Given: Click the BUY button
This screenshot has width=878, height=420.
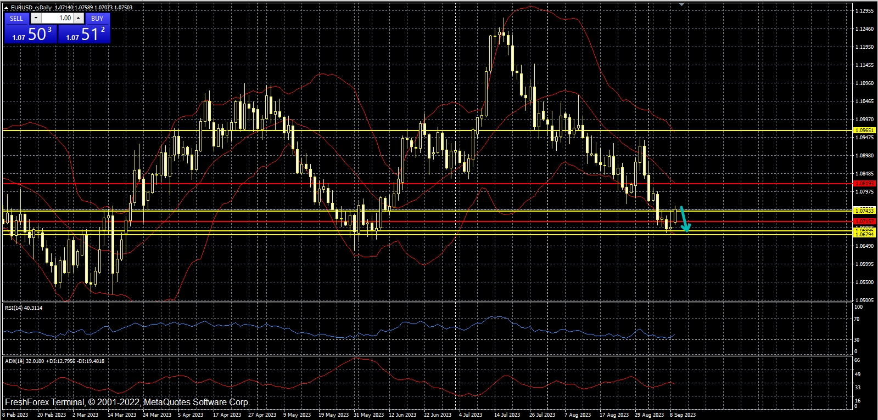Looking at the screenshot, I should pos(97,18).
